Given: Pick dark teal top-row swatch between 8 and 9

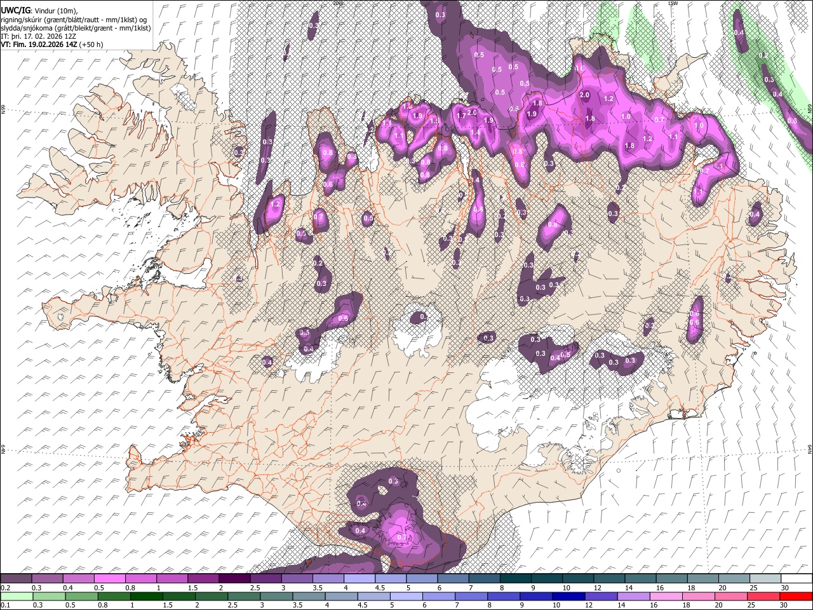Looking at the screenshot, I should pyautogui.click(x=515, y=579).
